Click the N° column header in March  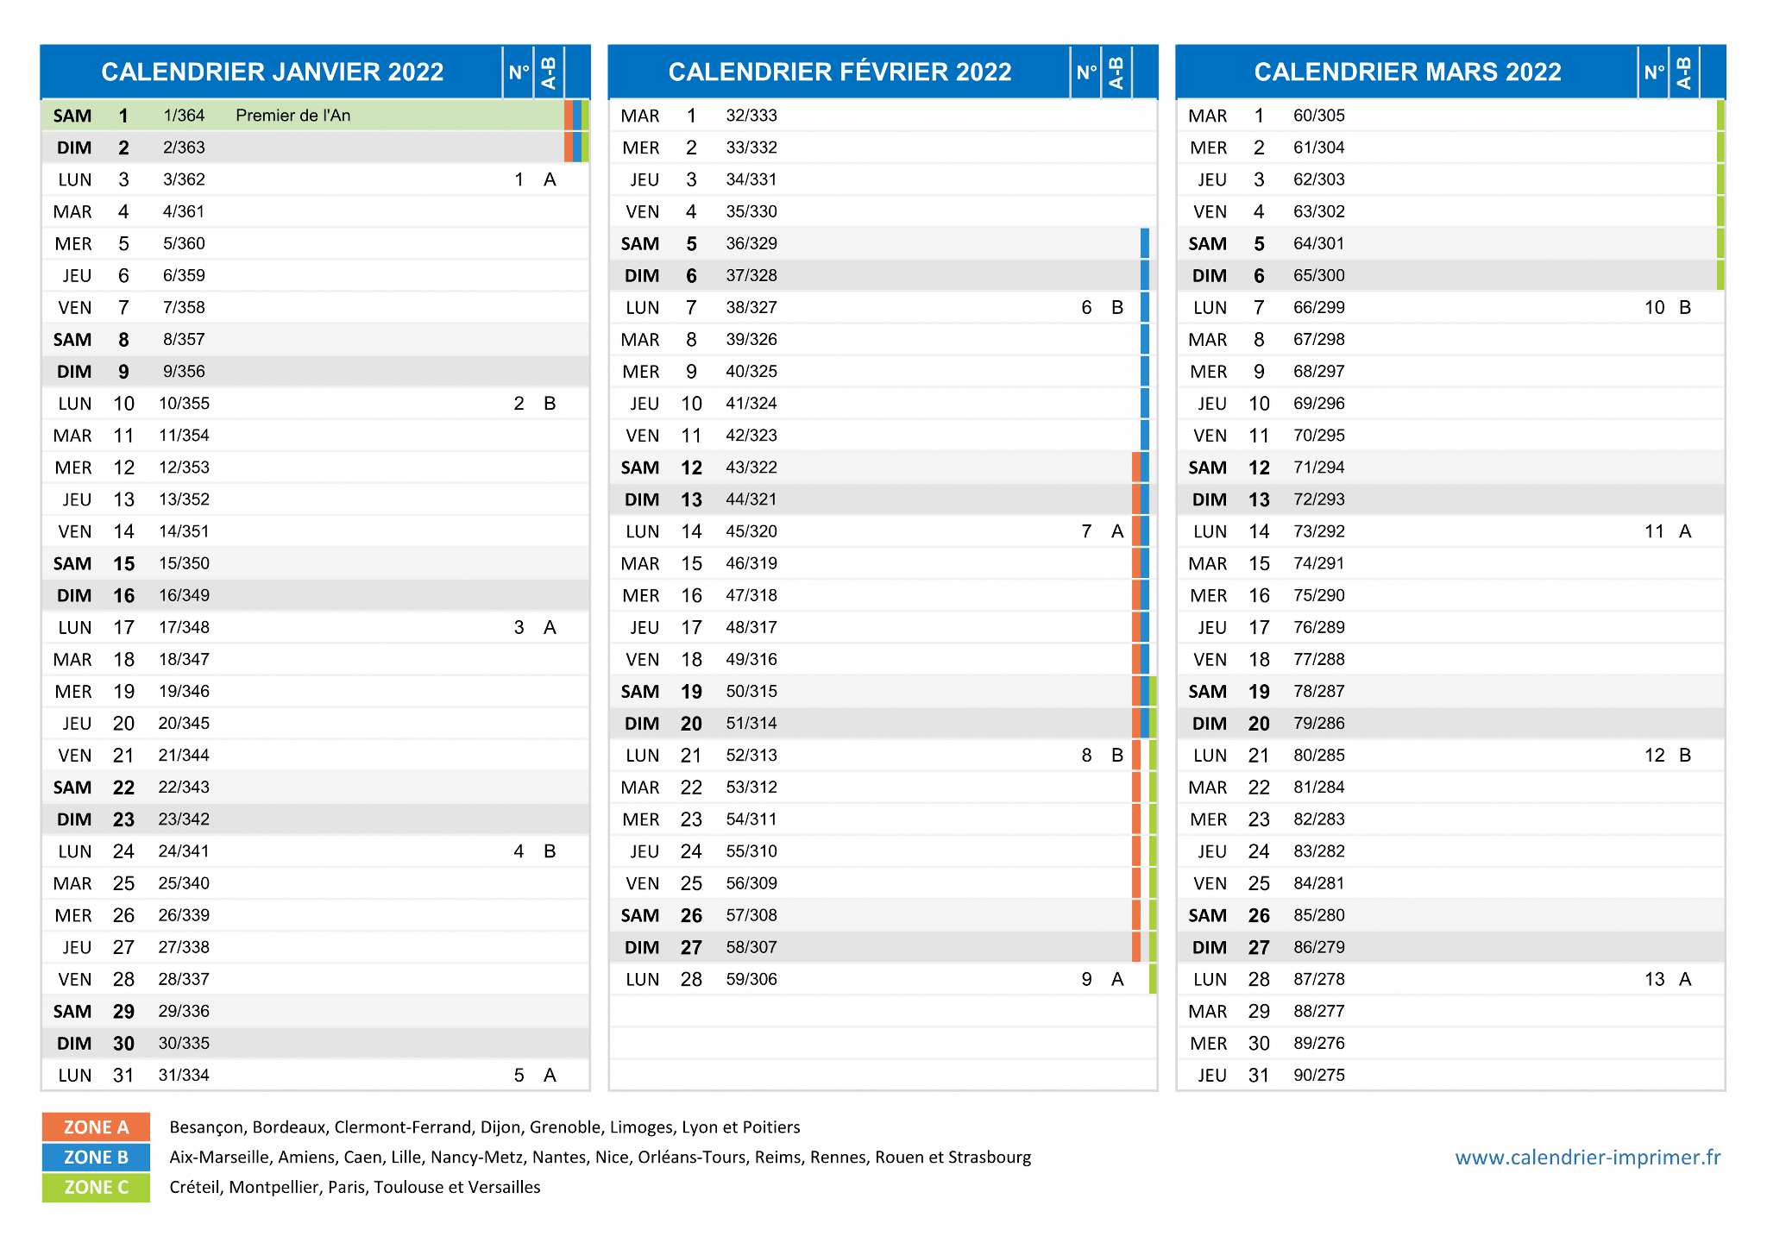tap(1653, 72)
